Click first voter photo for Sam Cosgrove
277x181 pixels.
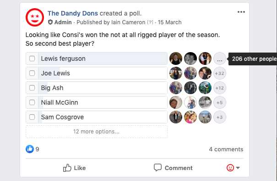tap(176, 117)
